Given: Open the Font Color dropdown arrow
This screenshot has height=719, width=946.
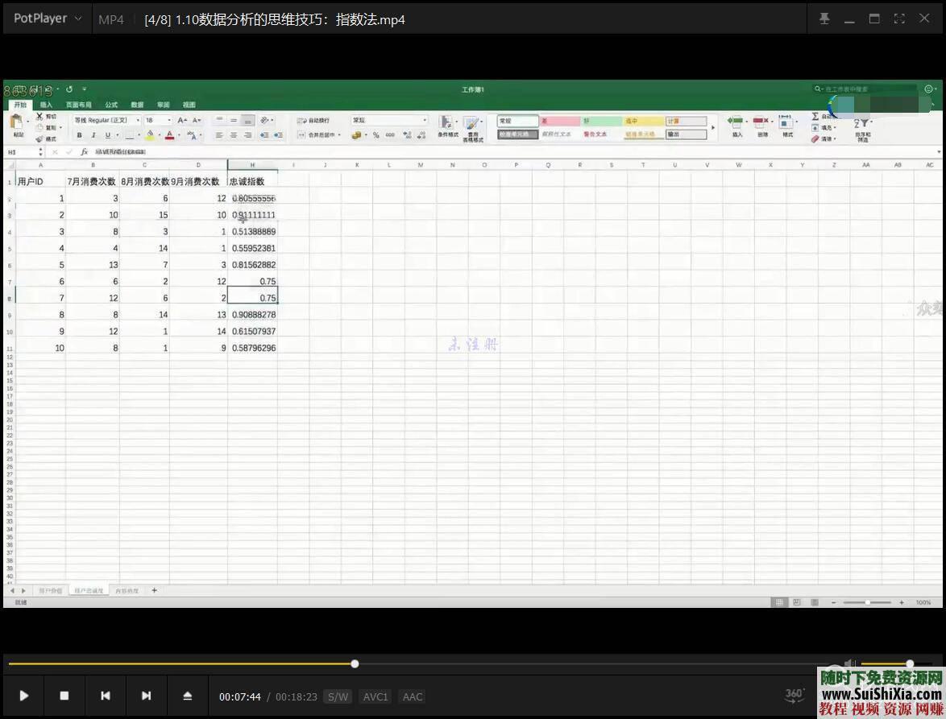Looking at the screenshot, I should 179,134.
